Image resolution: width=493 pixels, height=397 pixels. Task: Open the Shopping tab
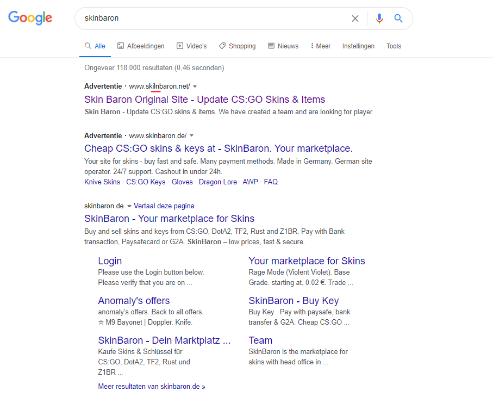coord(238,46)
